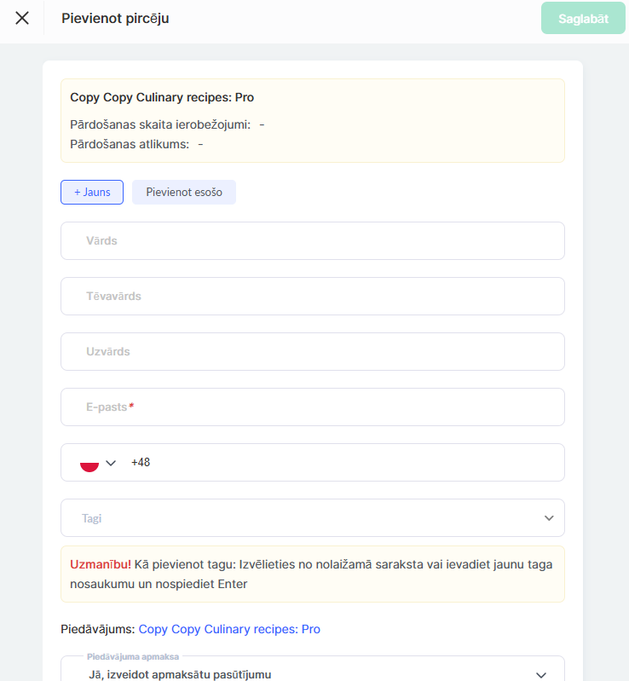Focus the Vārds input field
This screenshot has height=681, width=629.
(x=312, y=240)
